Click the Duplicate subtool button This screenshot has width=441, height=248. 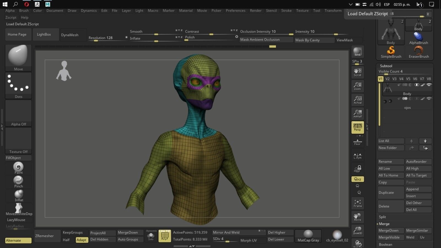[387, 192]
